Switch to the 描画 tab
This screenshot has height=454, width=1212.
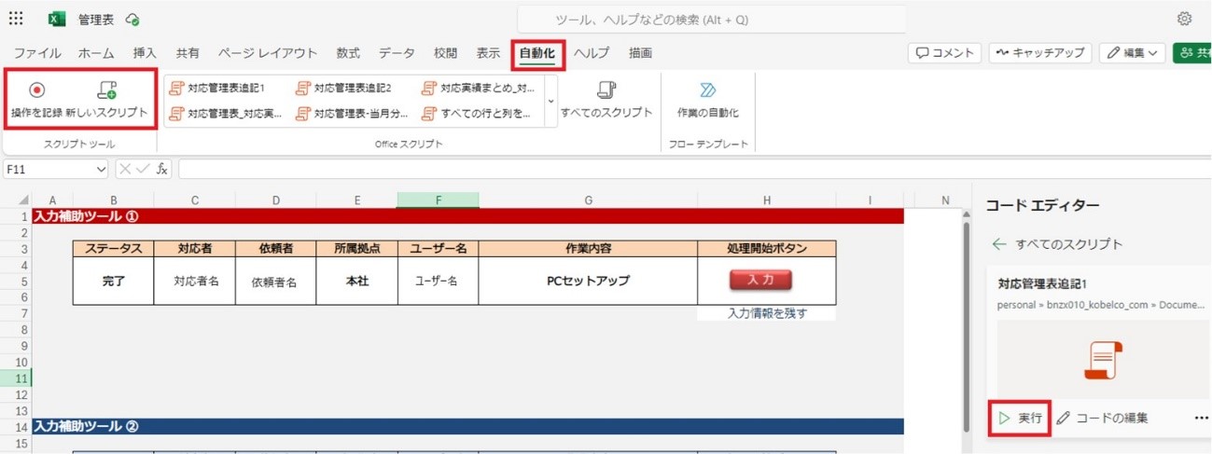641,53
